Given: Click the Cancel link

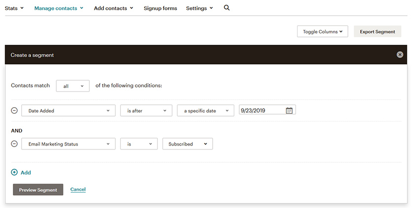Looking at the screenshot, I should point(78,189).
